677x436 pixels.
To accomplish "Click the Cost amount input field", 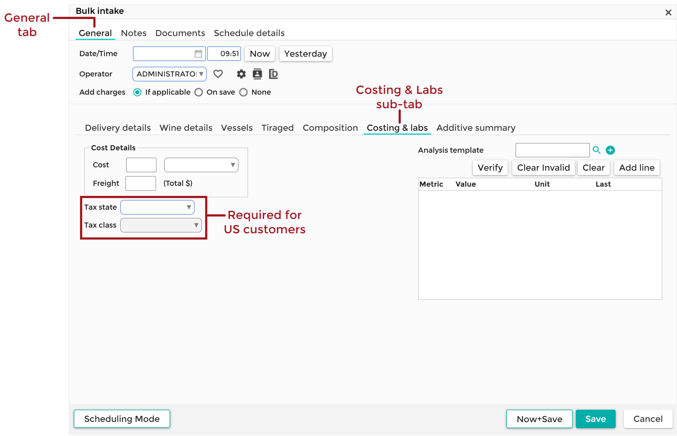I will (141, 165).
